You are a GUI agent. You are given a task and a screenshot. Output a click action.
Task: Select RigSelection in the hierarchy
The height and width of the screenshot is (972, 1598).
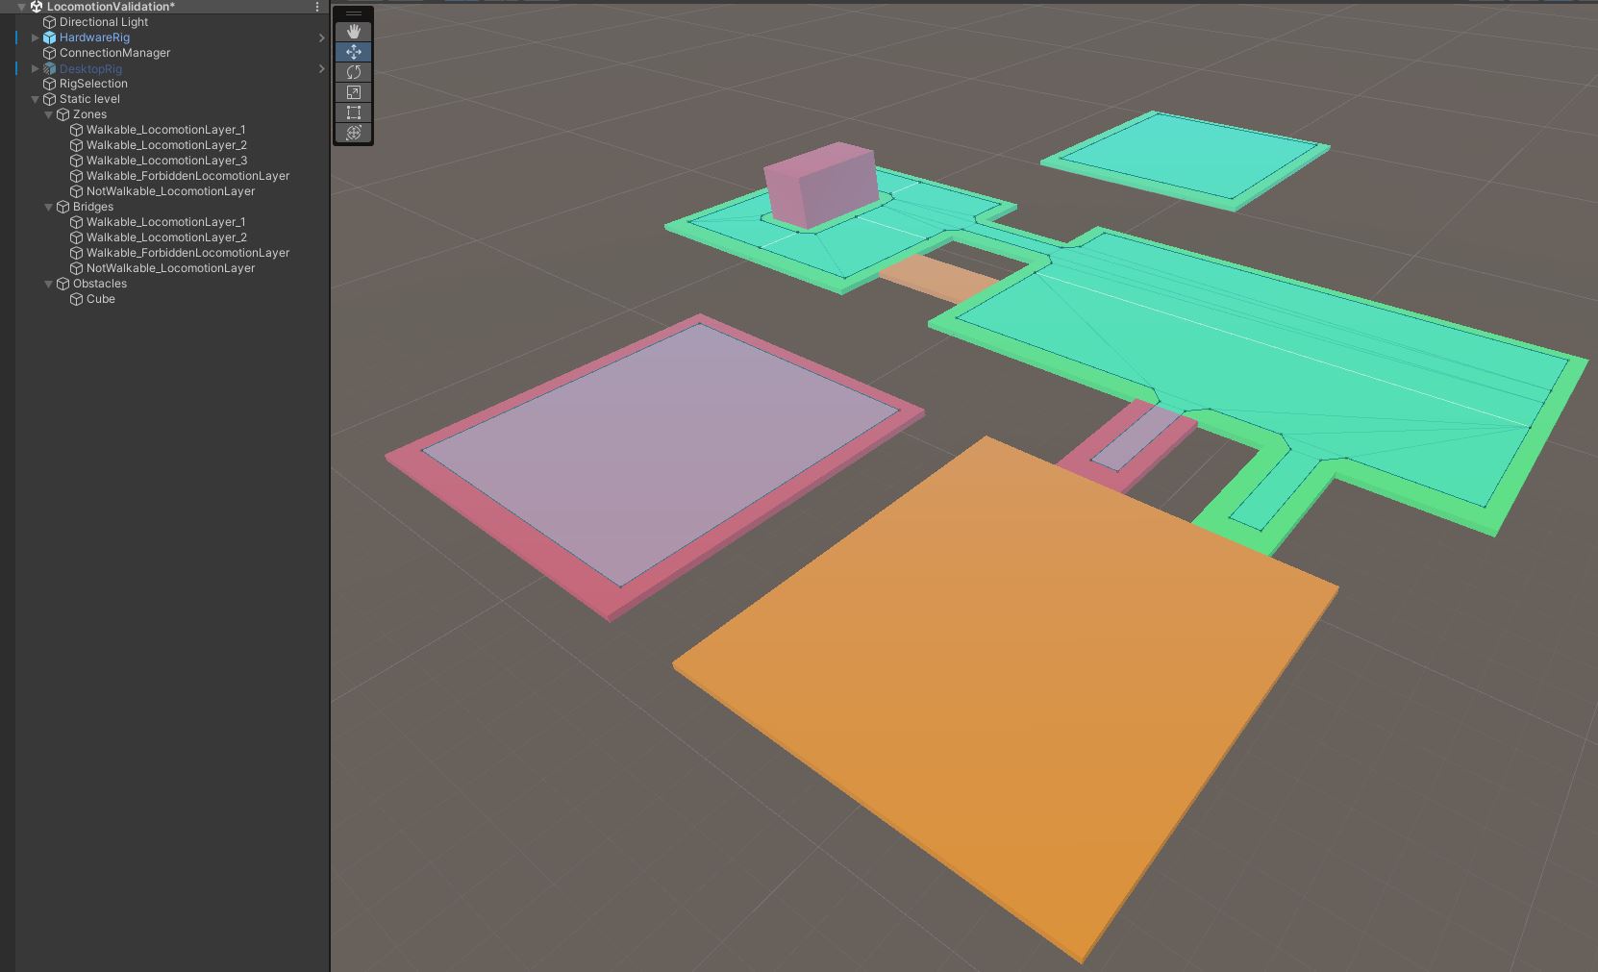(93, 84)
